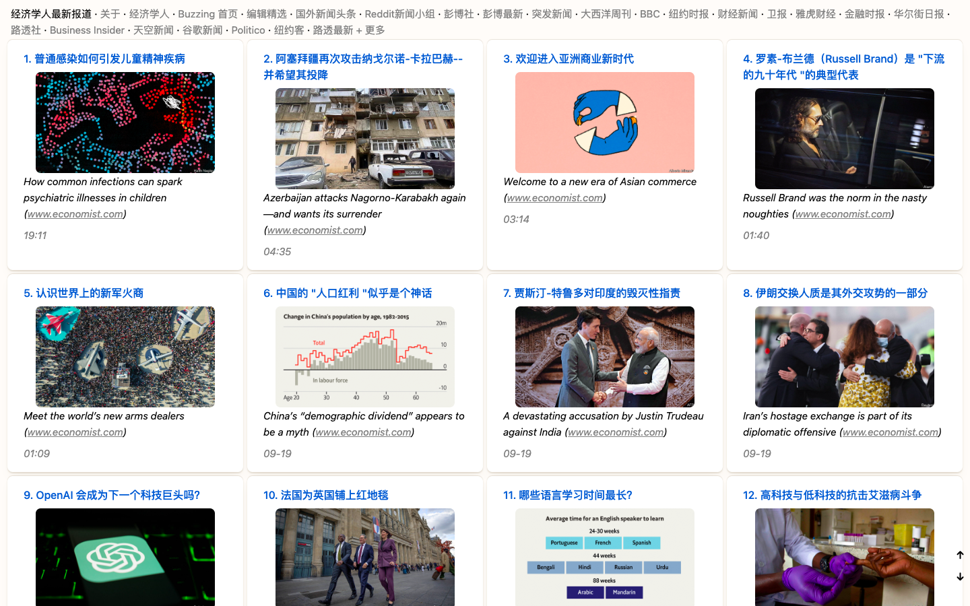This screenshot has height=606, width=970.
Task: Go to 财经新闻 section
Action: [x=738, y=13]
